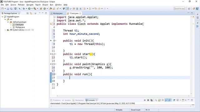This screenshot has height=112, width=200.
Task: Open the Run configurations dropdown arrow
Action: 32,8
